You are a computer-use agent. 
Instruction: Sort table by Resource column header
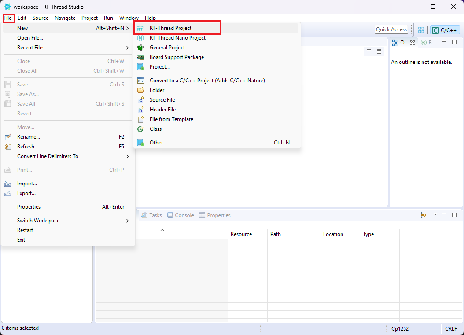pos(241,234)
